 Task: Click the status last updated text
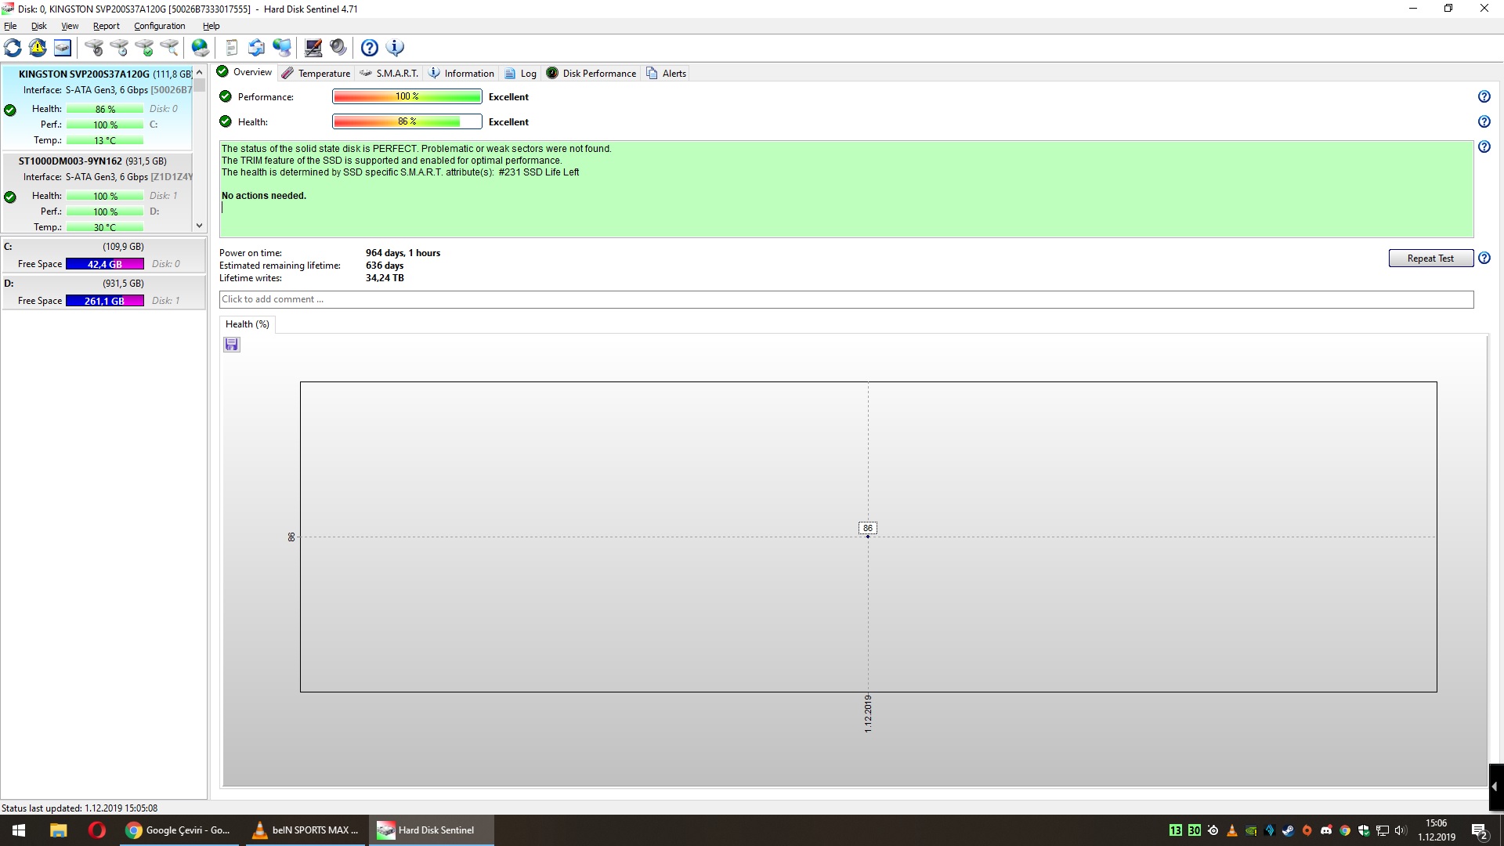[x=79, y=808]
